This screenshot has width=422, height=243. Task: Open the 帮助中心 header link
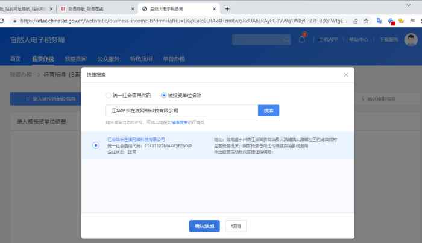(359, 40)
